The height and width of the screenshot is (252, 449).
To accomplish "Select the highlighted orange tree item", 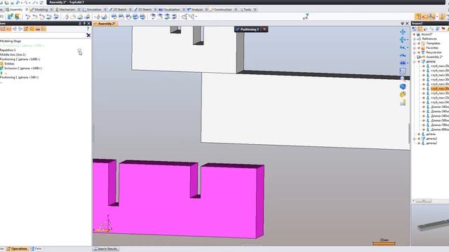I will (440, 89).
